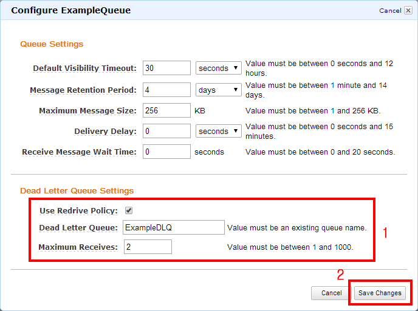418x311 pixels.
Task: Click the Dead Letter Queue name field
Action: click(174, 227)
